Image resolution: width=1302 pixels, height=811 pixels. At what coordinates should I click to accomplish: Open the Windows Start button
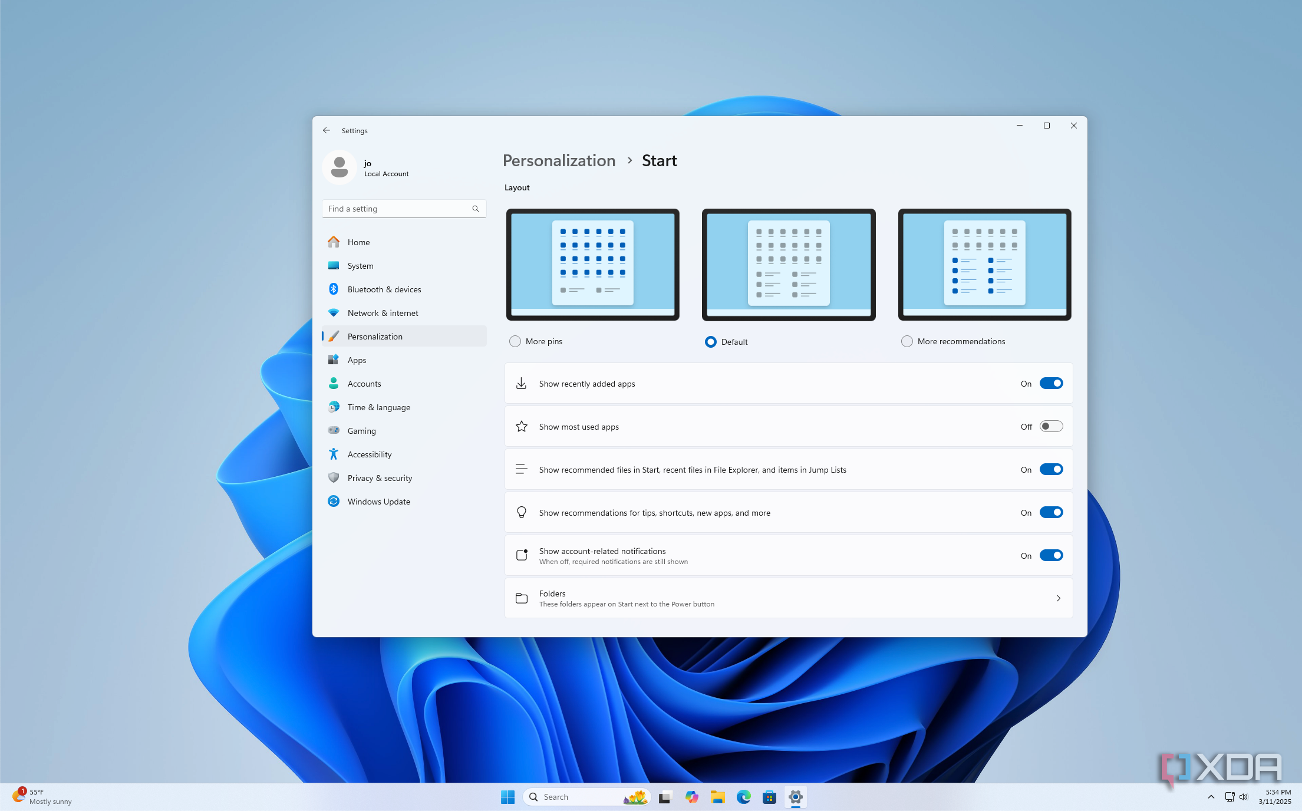(507, 797)
